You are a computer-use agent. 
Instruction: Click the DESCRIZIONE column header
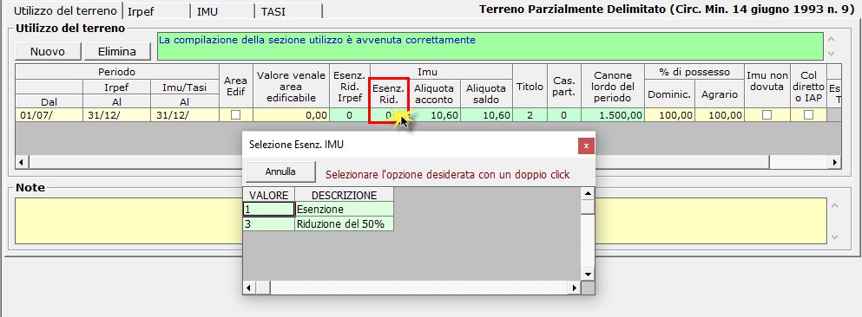344,195
